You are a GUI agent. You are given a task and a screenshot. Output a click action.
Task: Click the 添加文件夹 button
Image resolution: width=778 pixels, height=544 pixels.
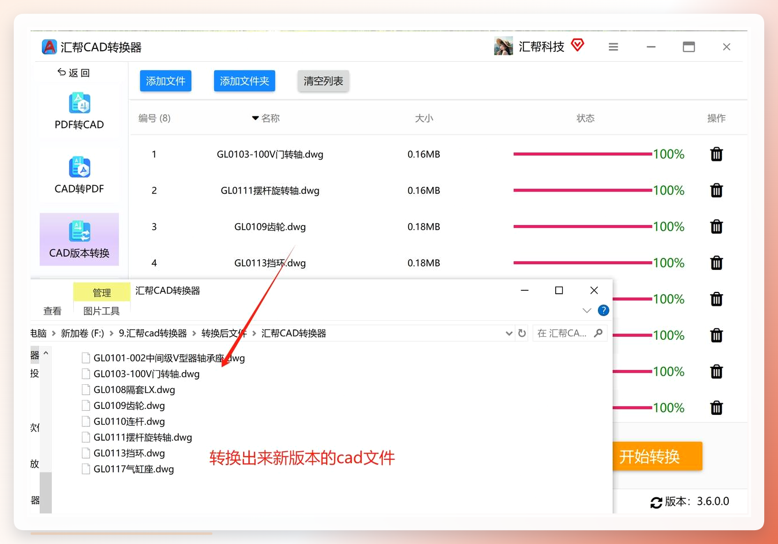point(245,81)
